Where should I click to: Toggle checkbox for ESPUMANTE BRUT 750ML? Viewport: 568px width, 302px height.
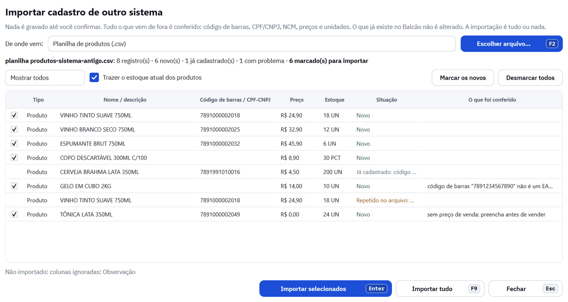point(14,143)
